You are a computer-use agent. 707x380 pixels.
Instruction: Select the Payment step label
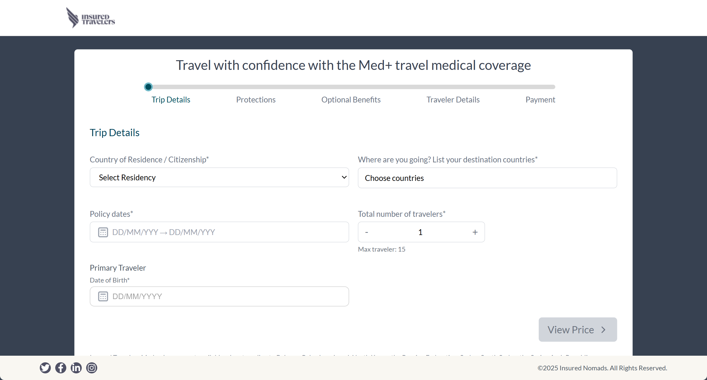540,100
